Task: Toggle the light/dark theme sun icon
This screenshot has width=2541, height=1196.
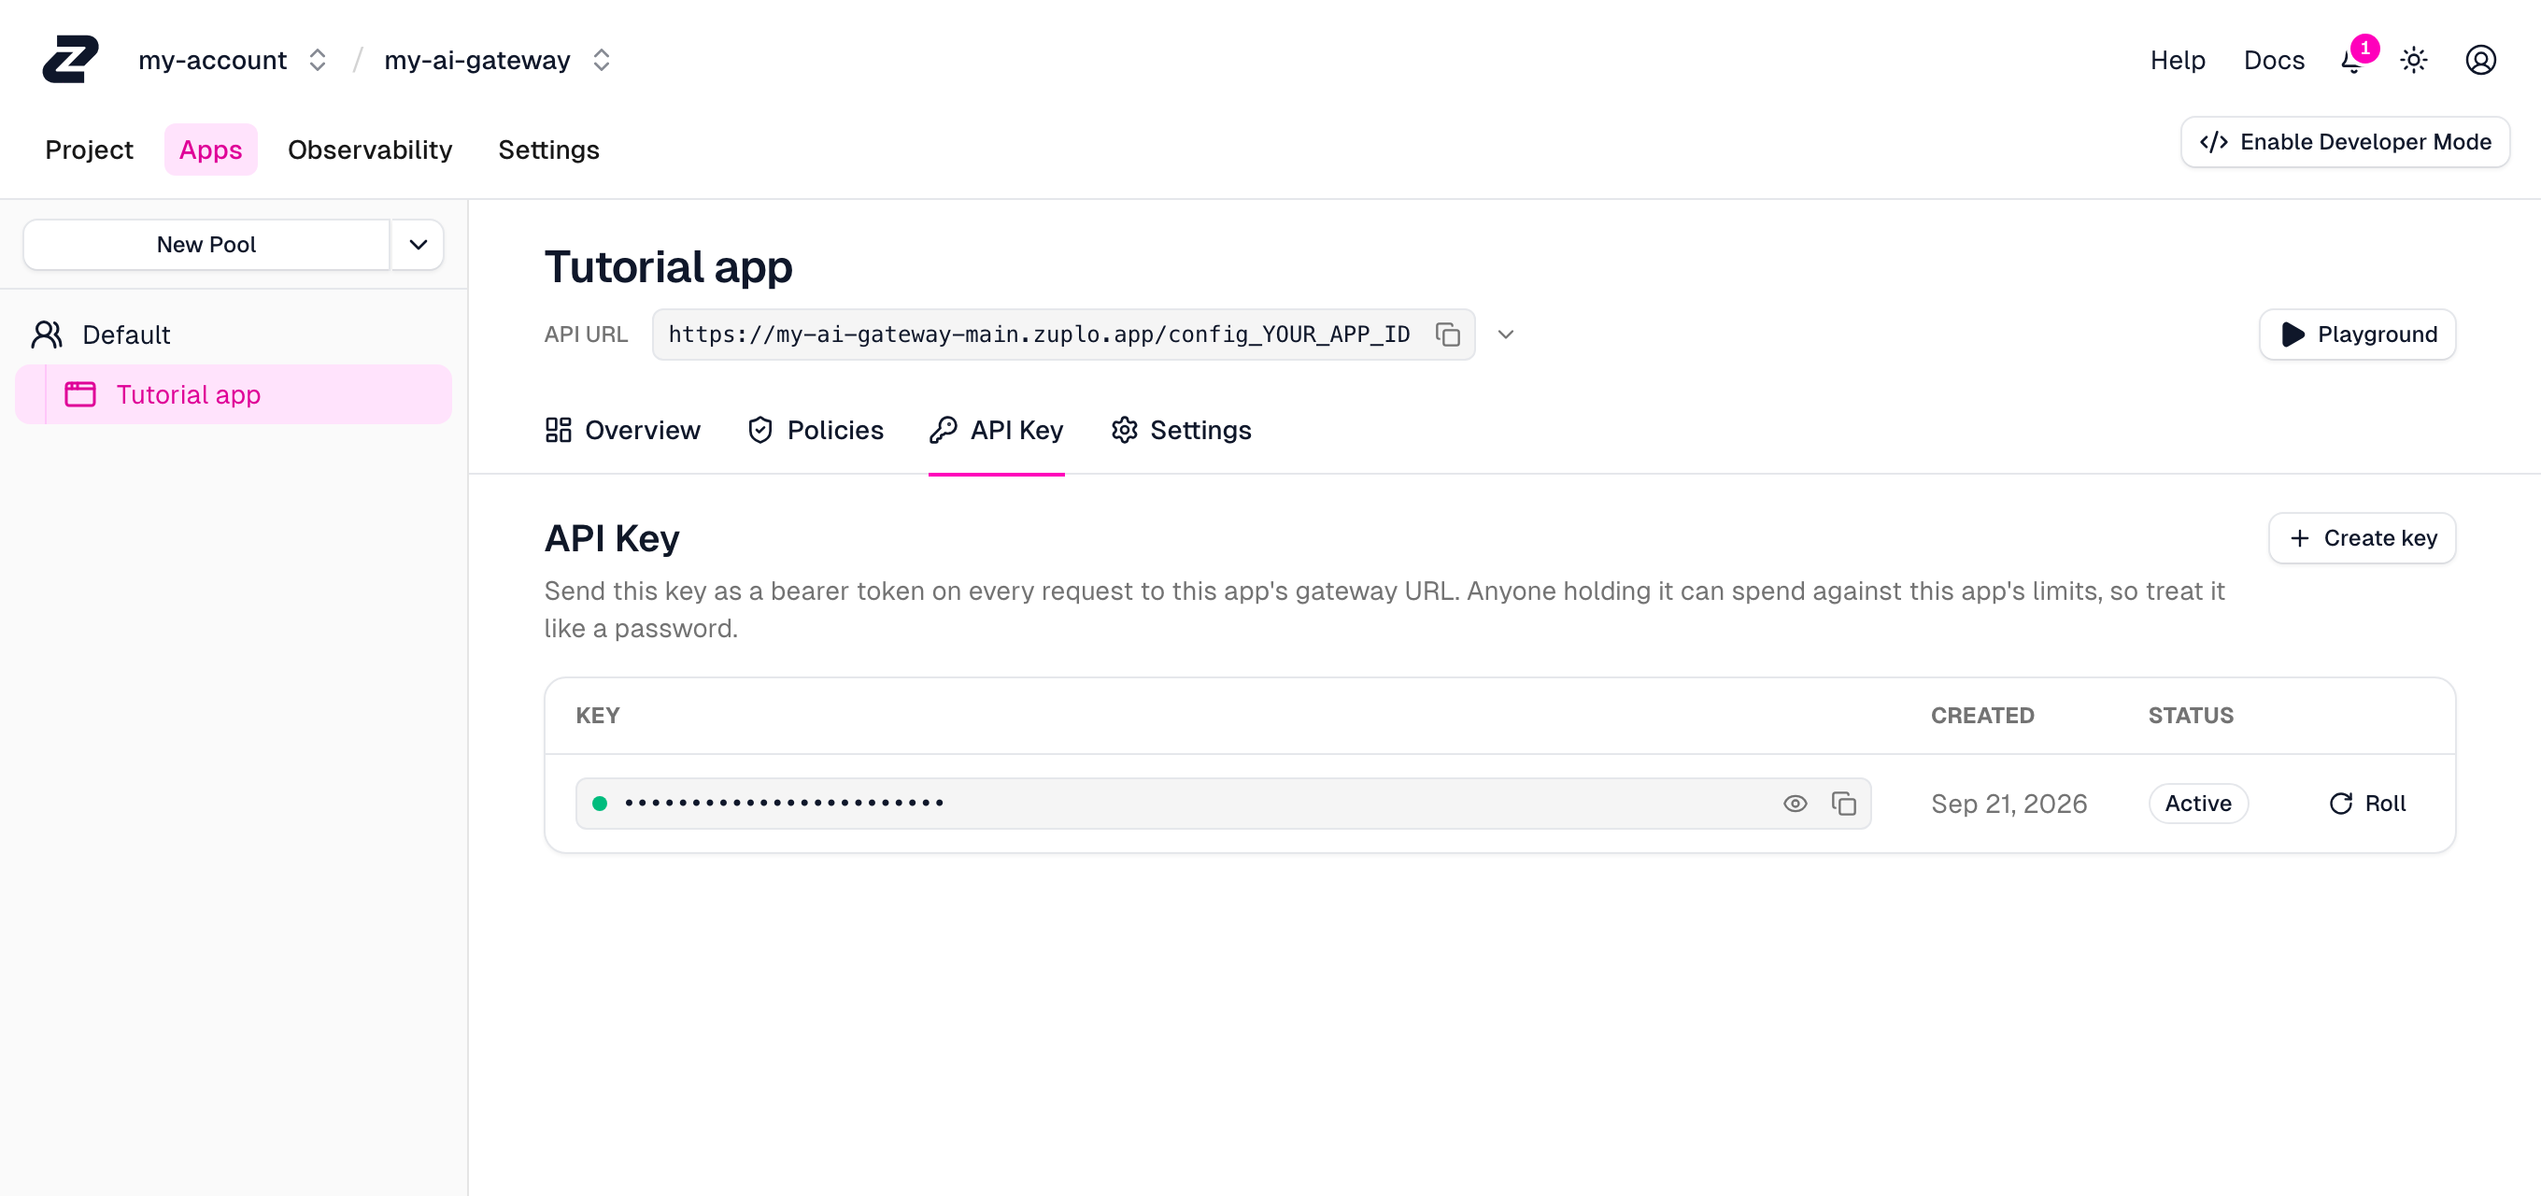Action: tap(2414, 60)
